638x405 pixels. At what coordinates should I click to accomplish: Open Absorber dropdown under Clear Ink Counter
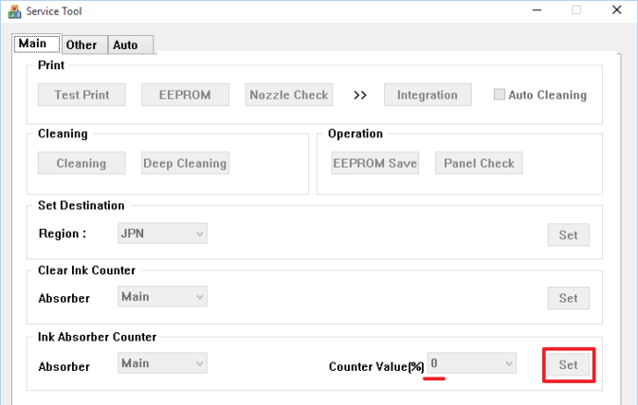[x=162, y=297]
